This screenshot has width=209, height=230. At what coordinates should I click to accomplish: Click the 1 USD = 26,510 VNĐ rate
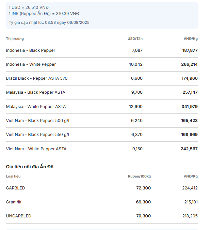[x=29, y=7]
